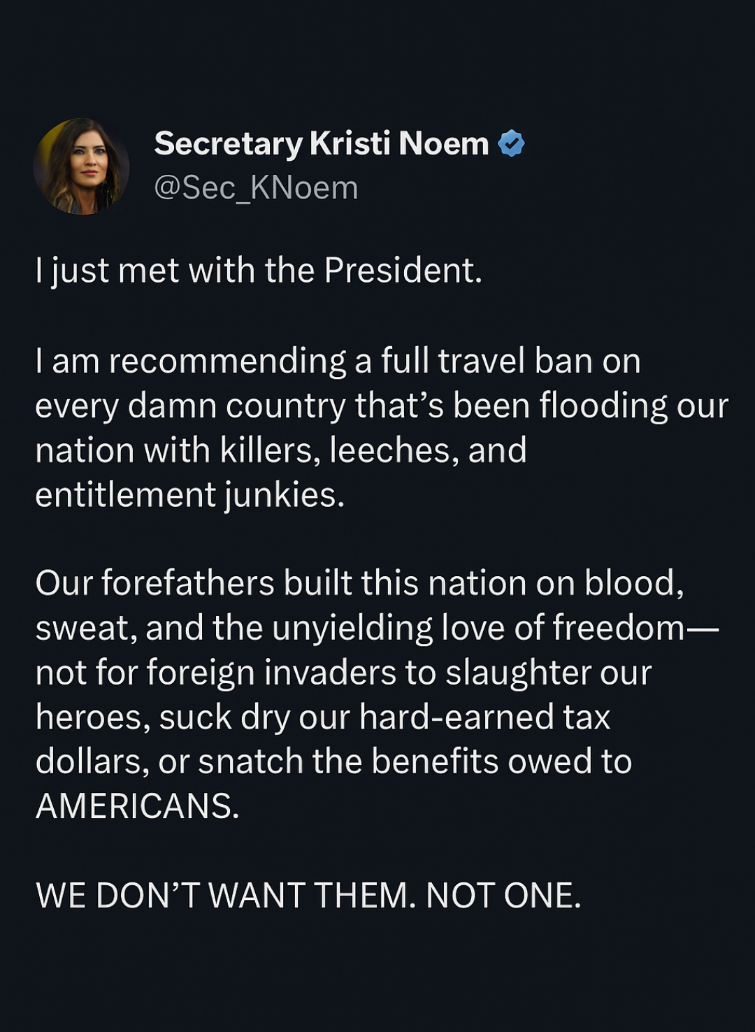Click the phrase "entitlement junkies."
Screen dimensions: 755x1032
189,495
